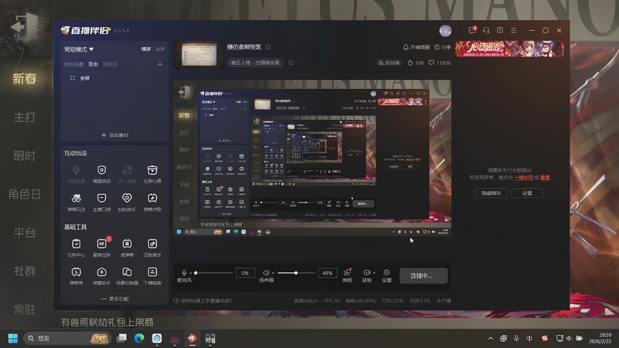The width and height of the screenshot is (619, 348).
Task: Click the 连接中.. start stream button
Action: point(423,275)
